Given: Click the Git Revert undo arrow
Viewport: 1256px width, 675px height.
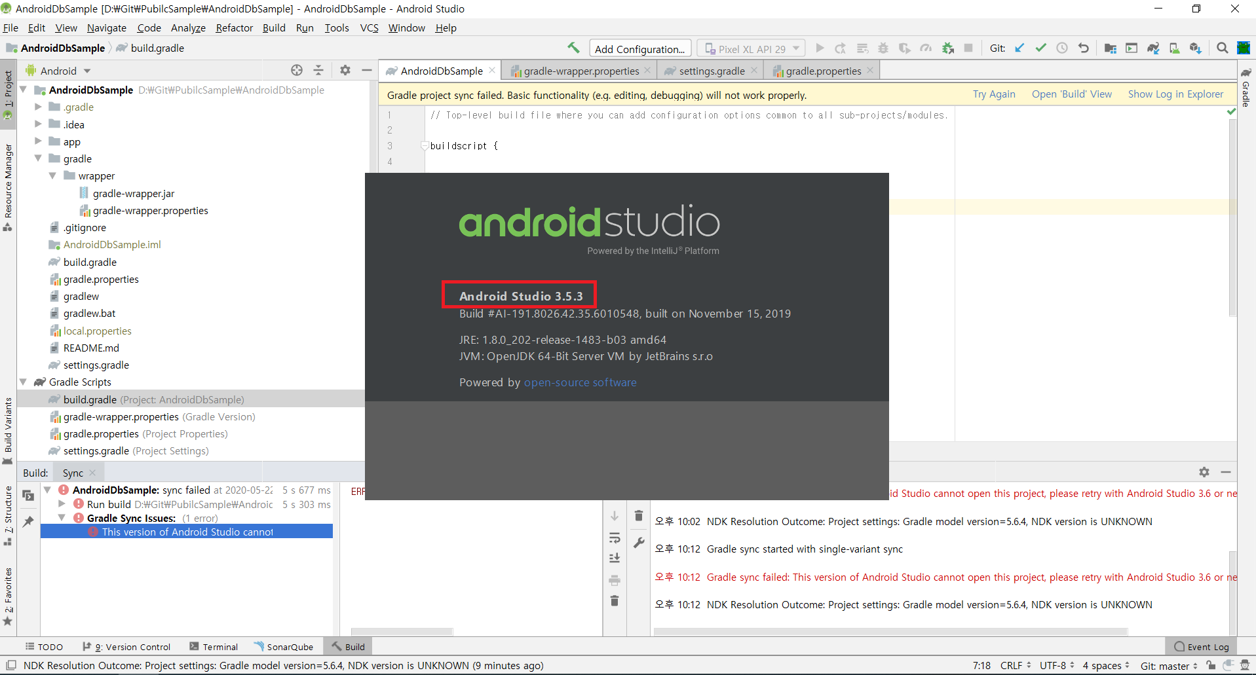Looking at the screenshot, I should tap(1083, 48).
